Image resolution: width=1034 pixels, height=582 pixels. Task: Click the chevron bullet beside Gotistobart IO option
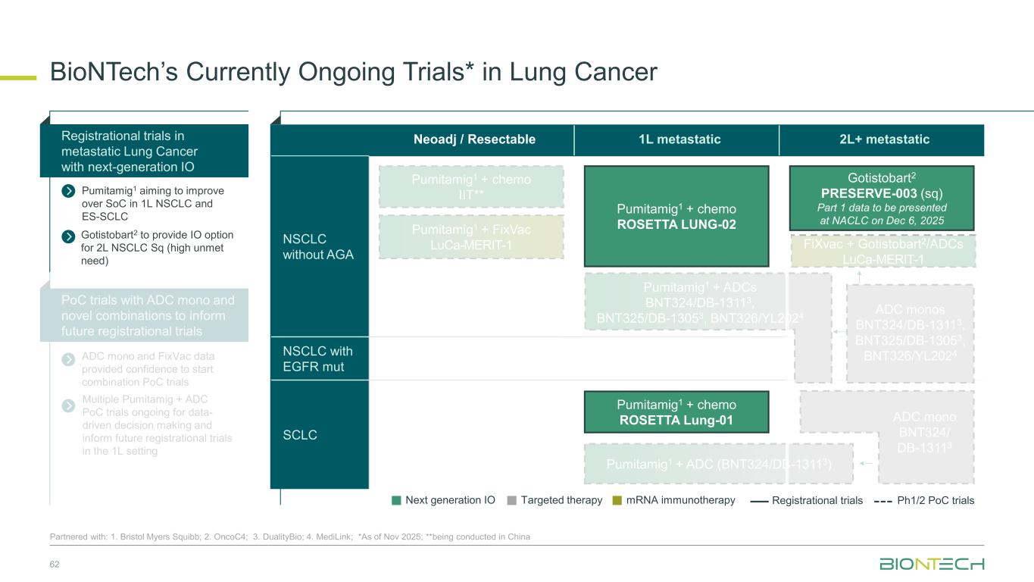(69, 235)
